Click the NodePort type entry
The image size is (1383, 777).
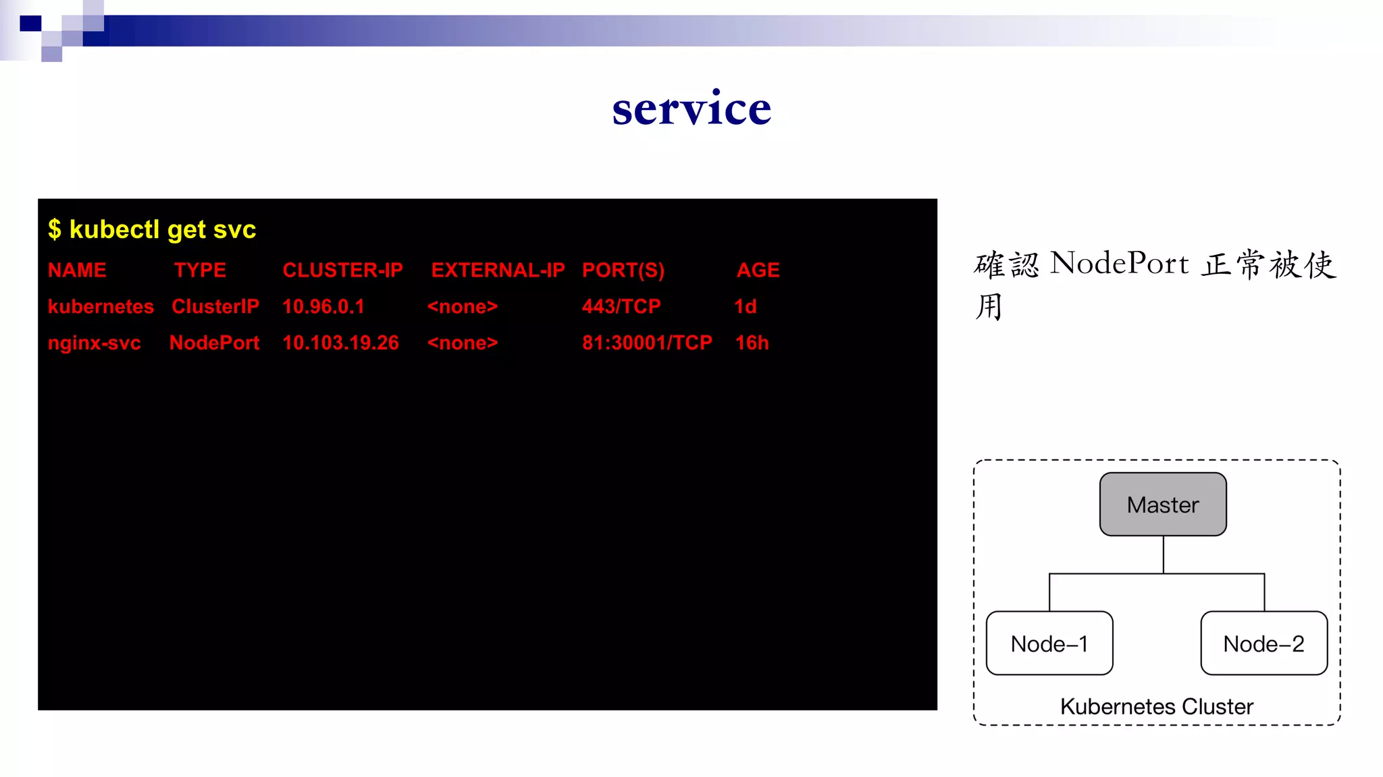click(214, 343)
